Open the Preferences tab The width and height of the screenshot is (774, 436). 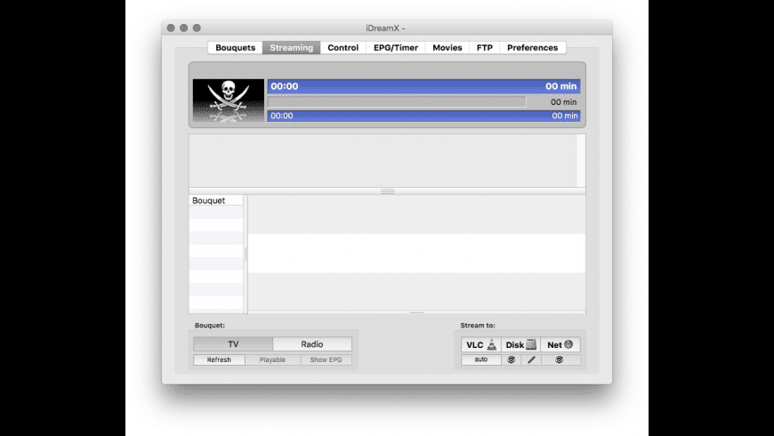click(x=532, y=47)
